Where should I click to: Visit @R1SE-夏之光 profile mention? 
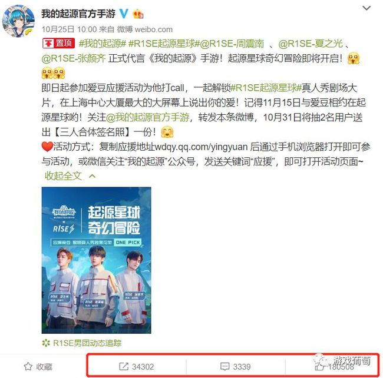tap(311, 44)
